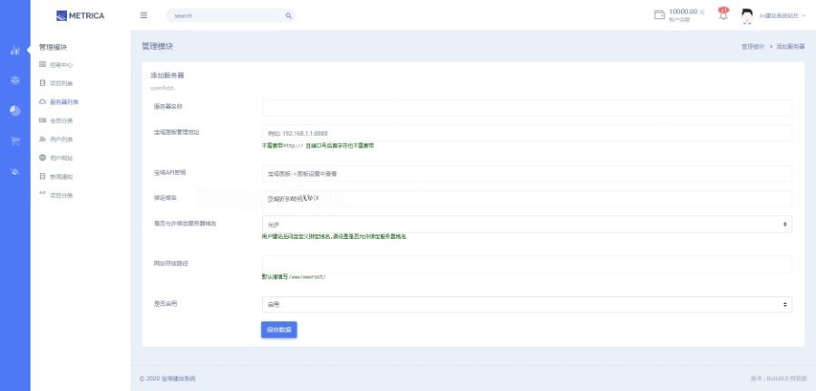Click the 保存数据 save button
Screen dimensions: 816x391
279,329
